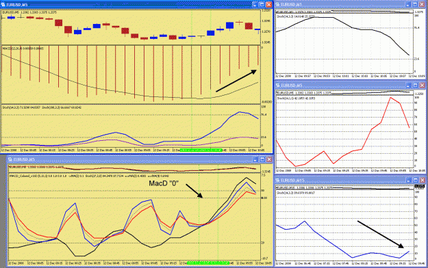The height and width of the screenshot is (268, 428).
Task: Maximize the EURUSD,M5 candlestick chart window
Action: coord(262,5)
